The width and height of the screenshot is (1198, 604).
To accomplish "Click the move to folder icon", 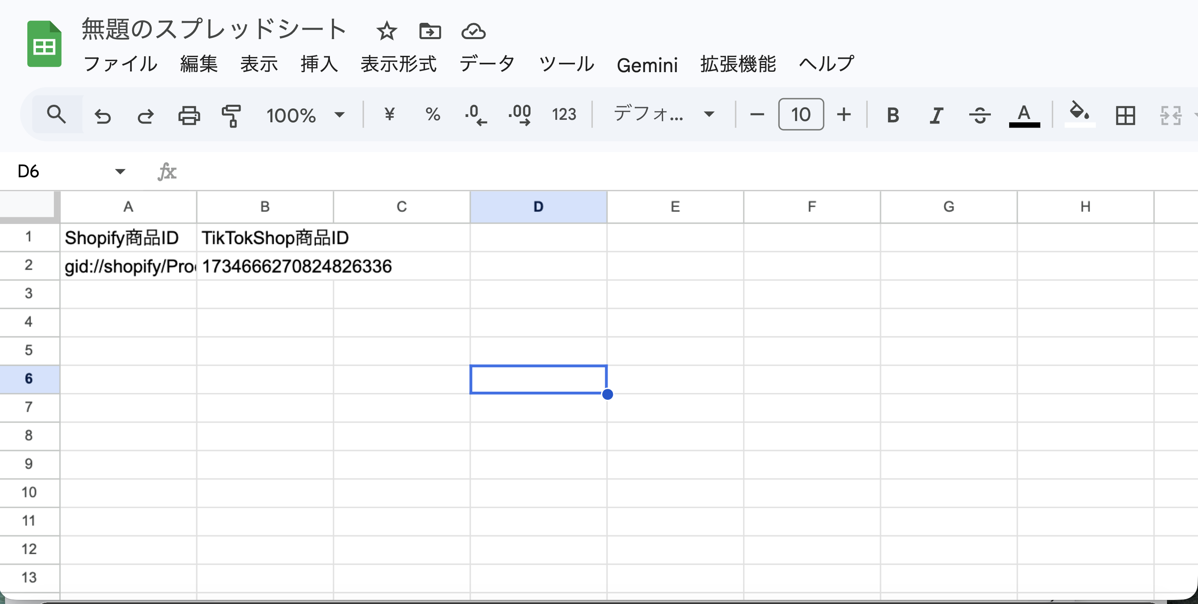I will pyautogui.click(x=430, y=32).
